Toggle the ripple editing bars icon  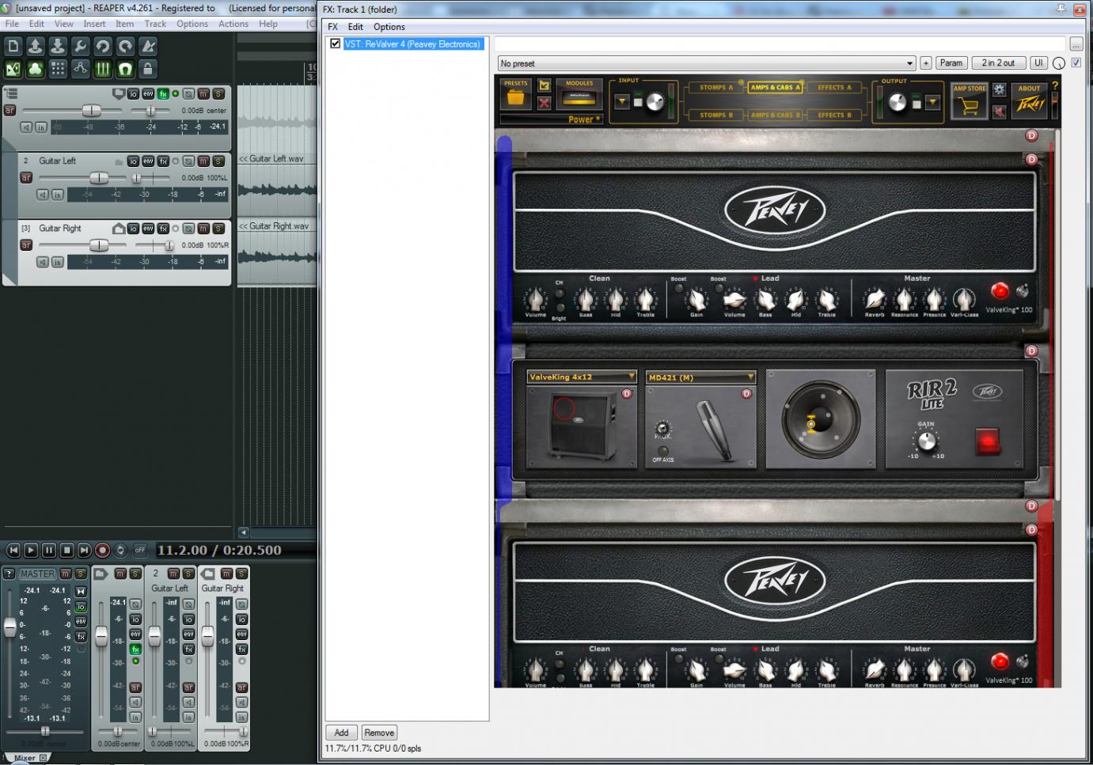(103, 70)
